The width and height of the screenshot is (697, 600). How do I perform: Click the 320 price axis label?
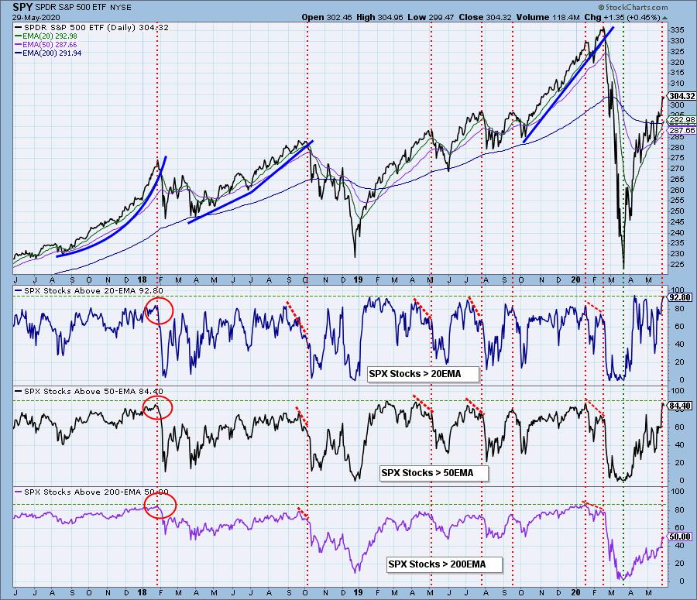click(677, 62)
